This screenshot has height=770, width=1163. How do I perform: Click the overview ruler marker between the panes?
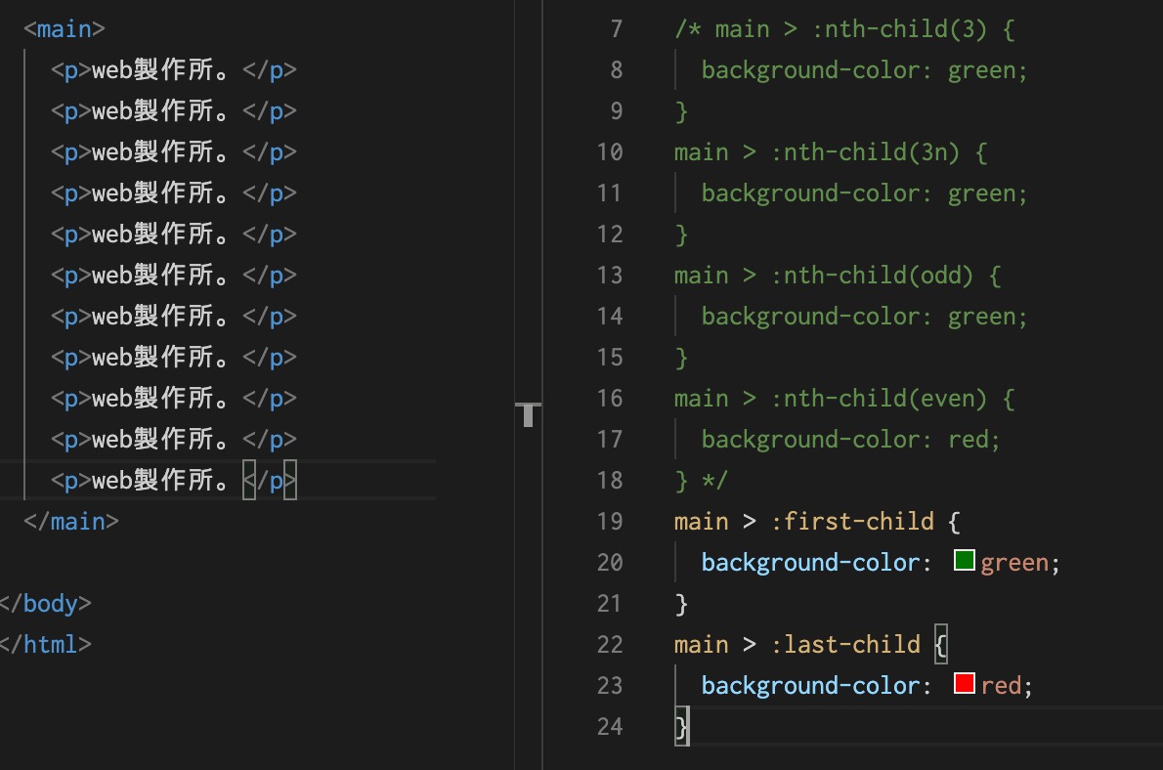click(x=529, y=414)
